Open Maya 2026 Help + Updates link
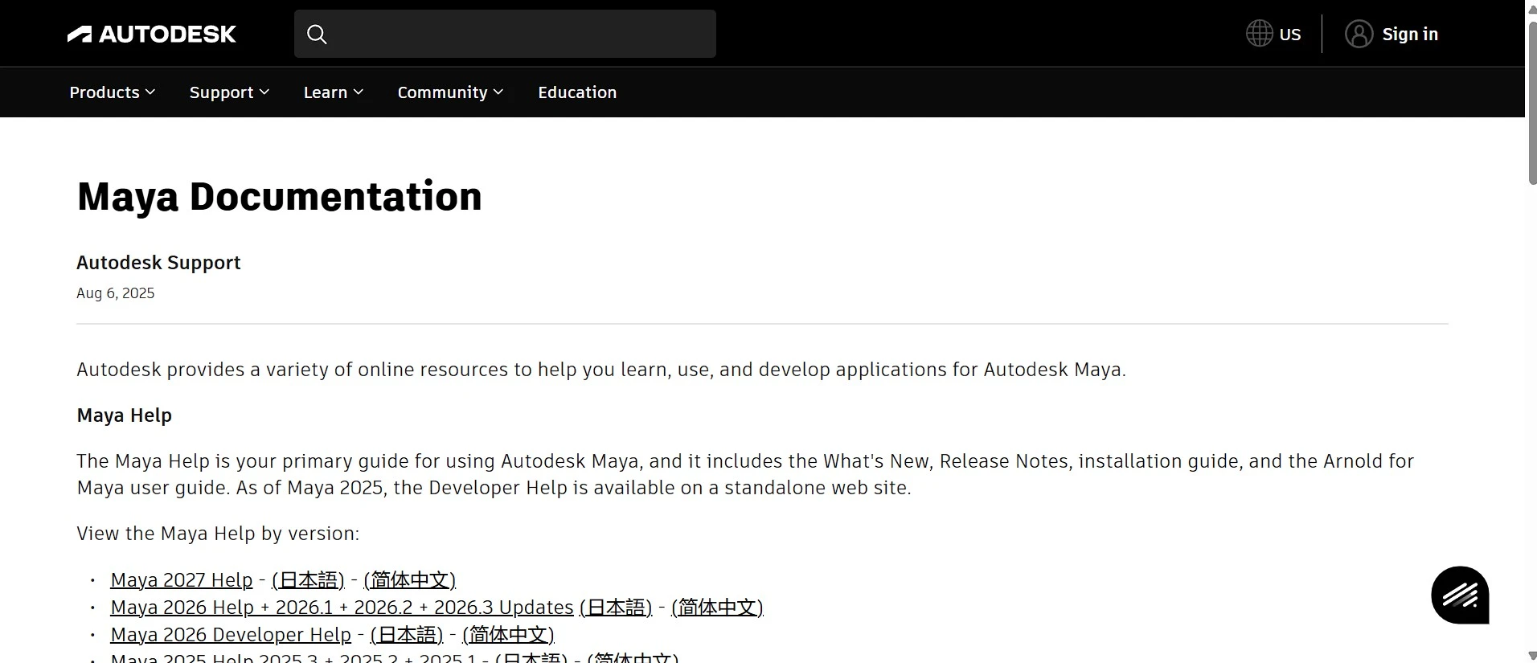This screenshot has height=663, width=1537. (342, 607)
